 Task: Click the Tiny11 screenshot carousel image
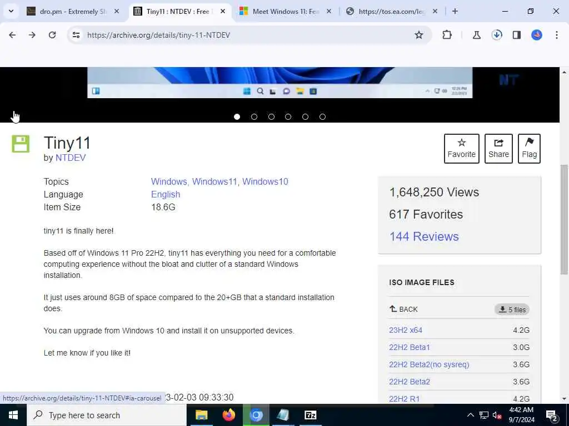click(280, 82)
